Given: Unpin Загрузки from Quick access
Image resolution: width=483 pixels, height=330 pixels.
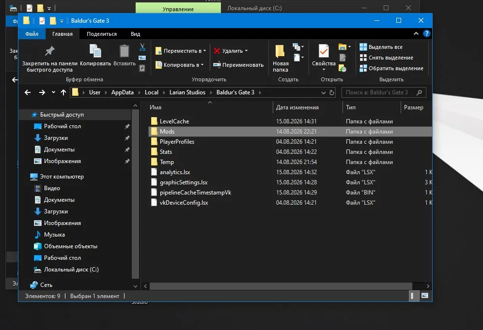Looking at the screenshot, I should pos(127,138).
